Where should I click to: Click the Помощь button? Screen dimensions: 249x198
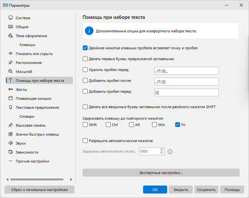click(x=232, y=190)
